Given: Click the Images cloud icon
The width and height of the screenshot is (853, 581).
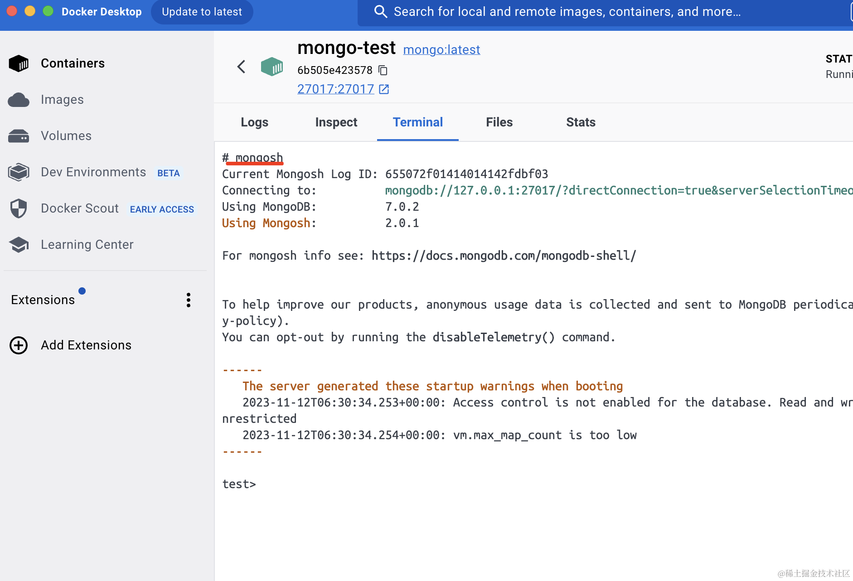Looking at the screenshot, I should pos(19,100).
